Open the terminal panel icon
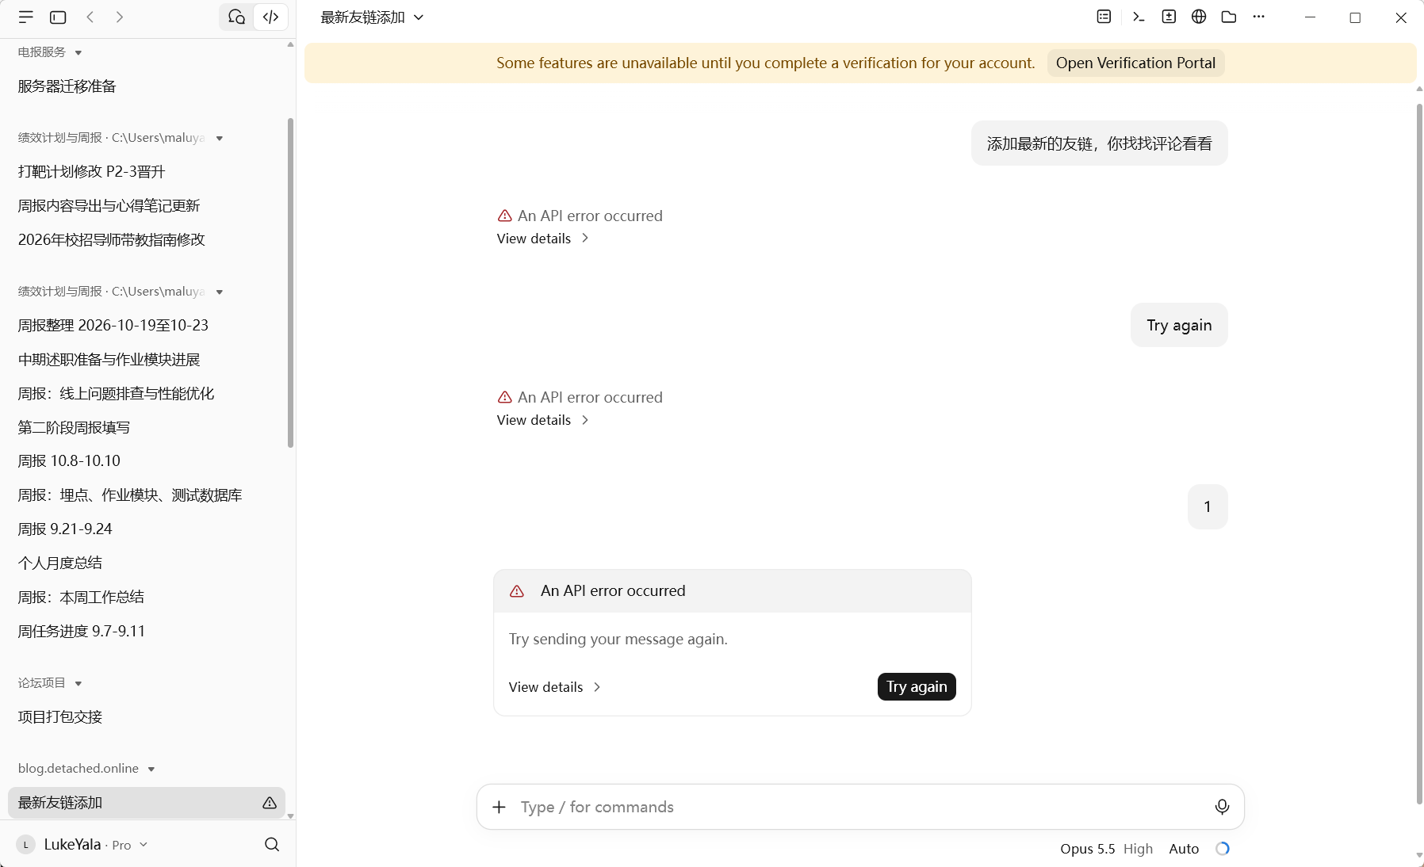The height and width of the screenshot is (867, 1424). 1139,17
